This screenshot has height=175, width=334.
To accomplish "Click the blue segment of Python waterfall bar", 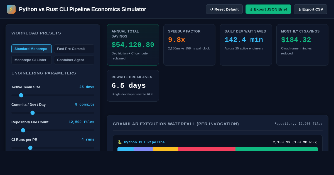I will coord(126,149).
